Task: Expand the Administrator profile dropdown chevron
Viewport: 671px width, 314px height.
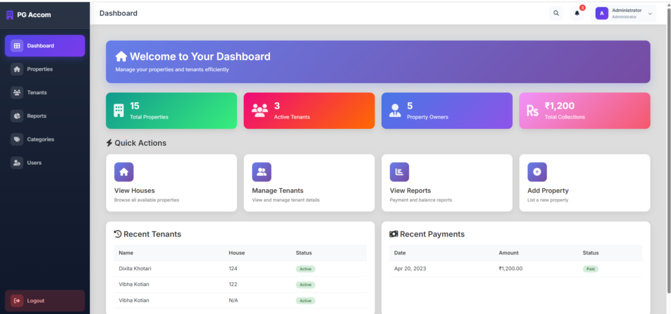Action: click(650, 14)
